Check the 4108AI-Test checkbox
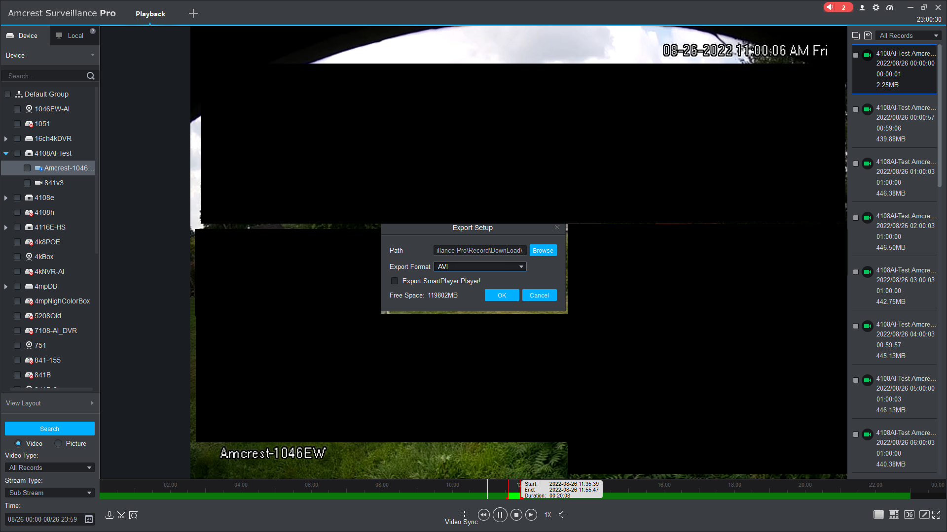The image size is (947, 532). pyautogui.click(x=17, y=153)
